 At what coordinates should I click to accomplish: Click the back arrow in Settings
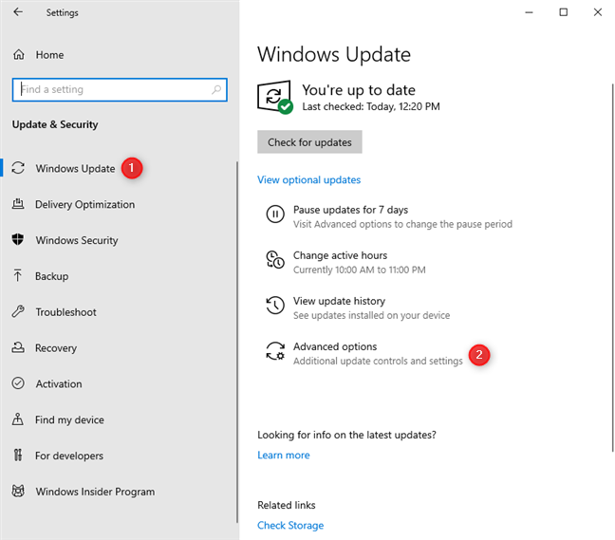(x=18, y=12)
